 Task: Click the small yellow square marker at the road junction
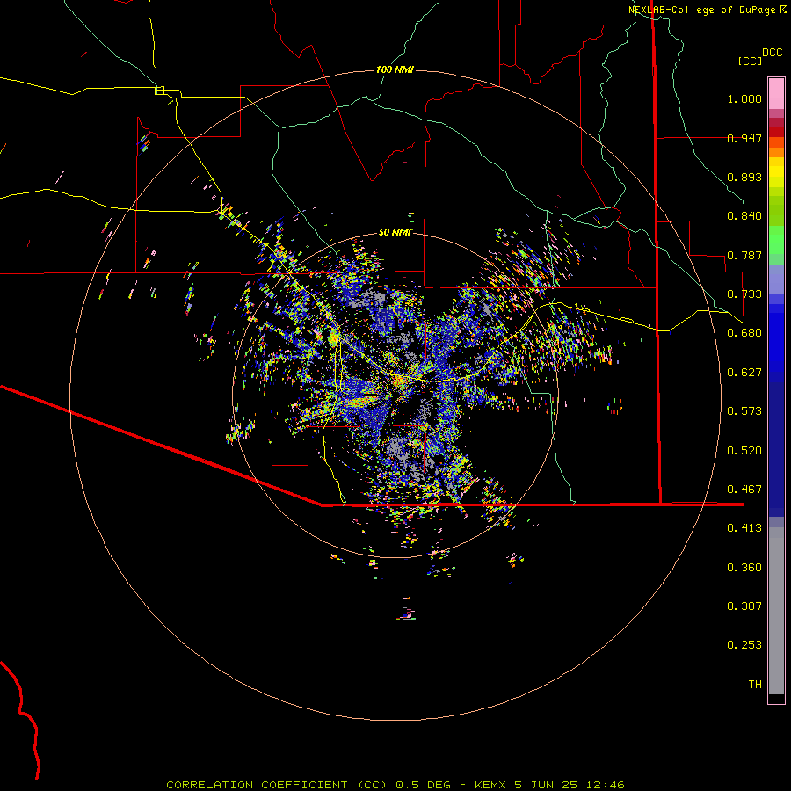click(159, 91)
